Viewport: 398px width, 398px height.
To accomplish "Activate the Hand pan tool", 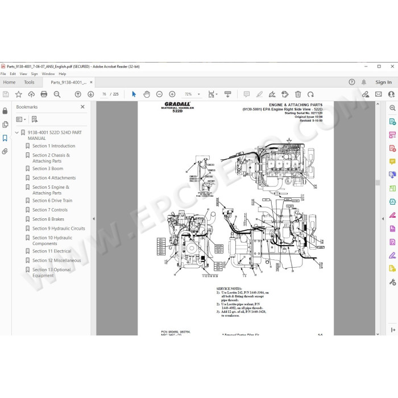I will pos(147,94).
